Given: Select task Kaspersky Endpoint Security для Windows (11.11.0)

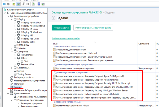Looking at the screenshot, I should [95, 87].
